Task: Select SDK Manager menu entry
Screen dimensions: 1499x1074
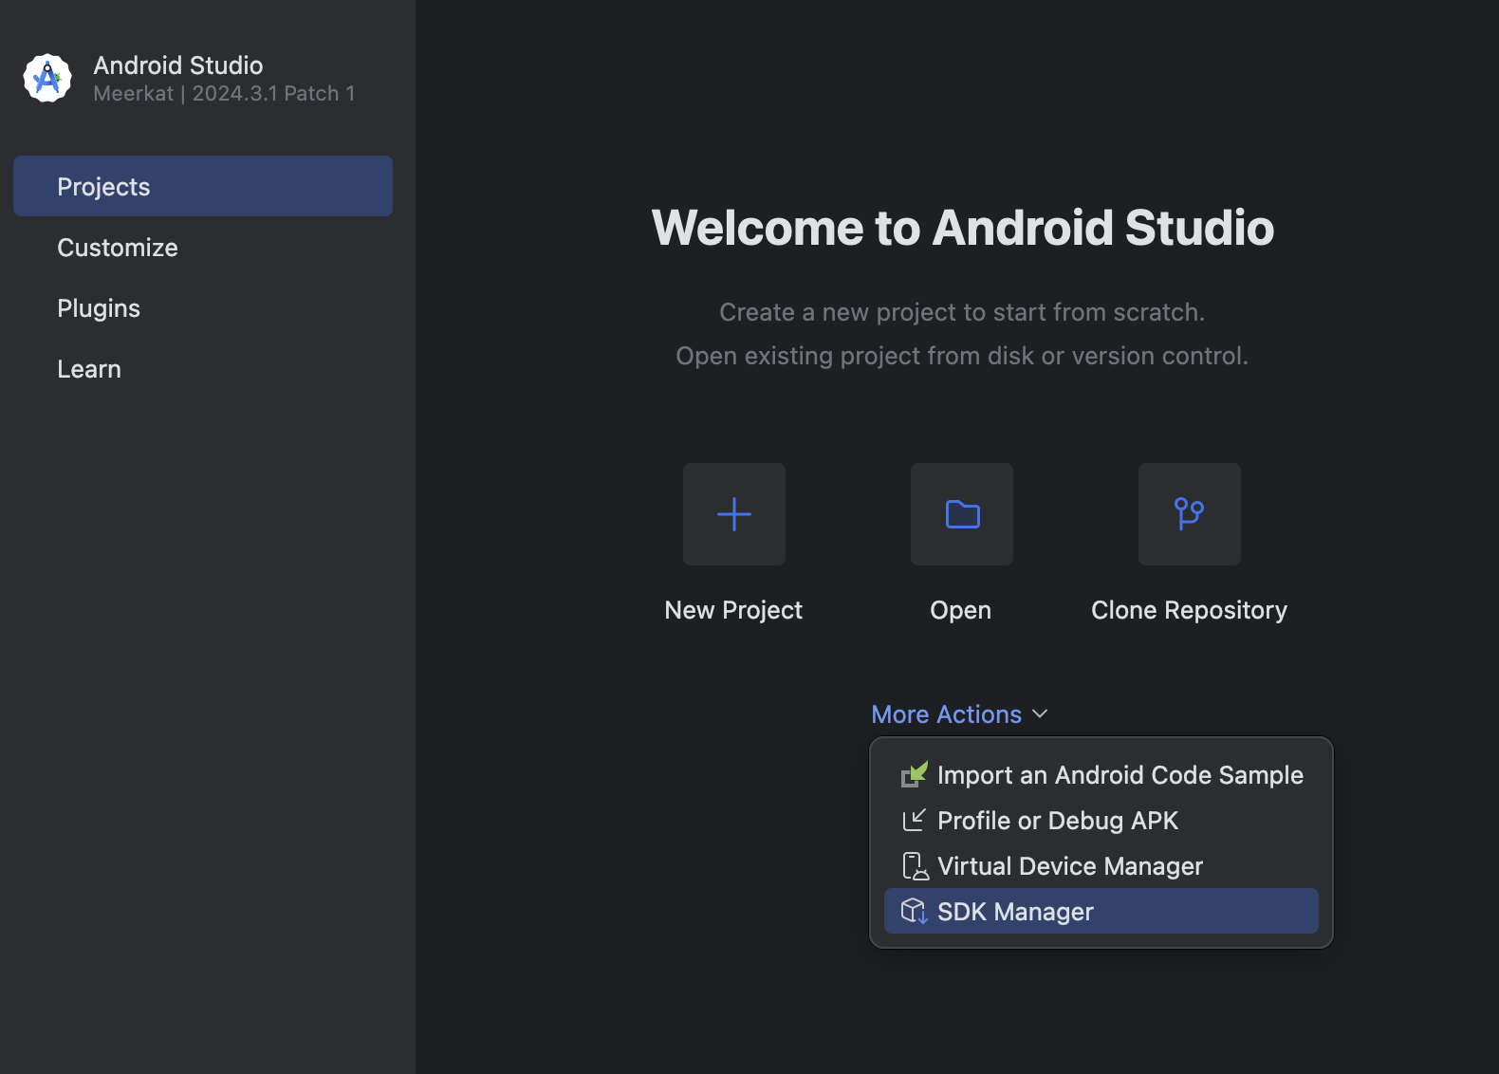Action: tap(1101, 911)
